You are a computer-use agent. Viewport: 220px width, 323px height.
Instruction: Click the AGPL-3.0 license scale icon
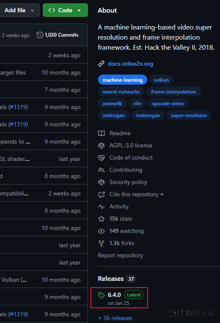point(101,145)
